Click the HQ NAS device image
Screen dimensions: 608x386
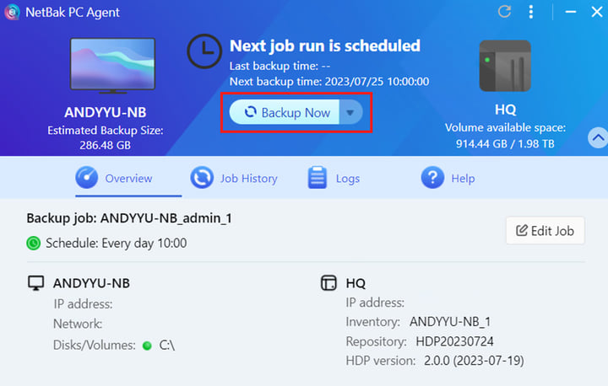coord(505,66)
